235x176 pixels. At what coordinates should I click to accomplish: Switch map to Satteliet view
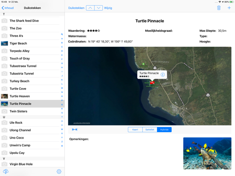(150, 130)
